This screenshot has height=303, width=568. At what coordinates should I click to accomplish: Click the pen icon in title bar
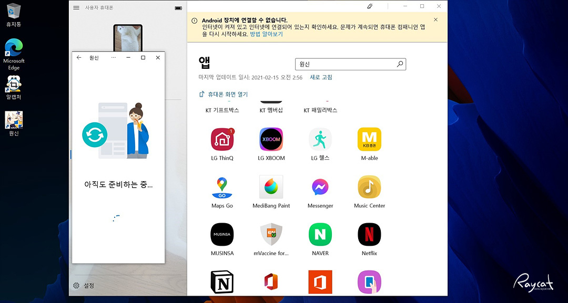point(370,6)
